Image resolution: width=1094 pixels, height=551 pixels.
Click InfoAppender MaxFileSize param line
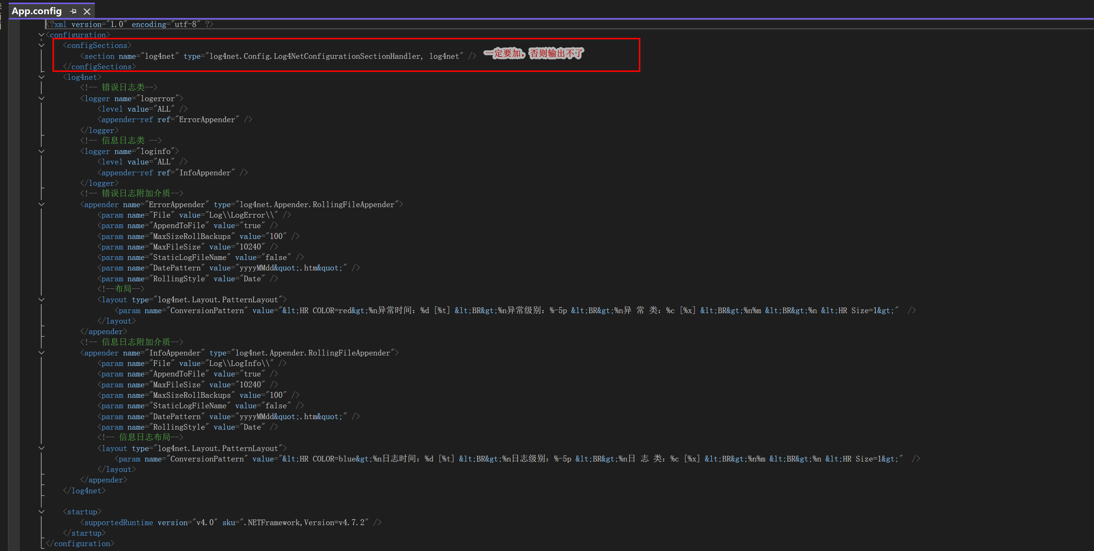pos(188,385)
